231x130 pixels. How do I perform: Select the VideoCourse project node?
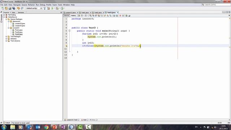click(x=13, y=17)
